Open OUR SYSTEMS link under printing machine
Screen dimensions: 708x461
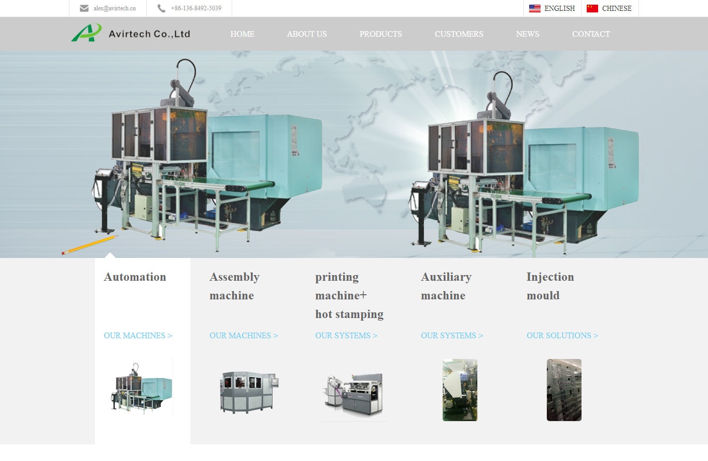[346, 336]
